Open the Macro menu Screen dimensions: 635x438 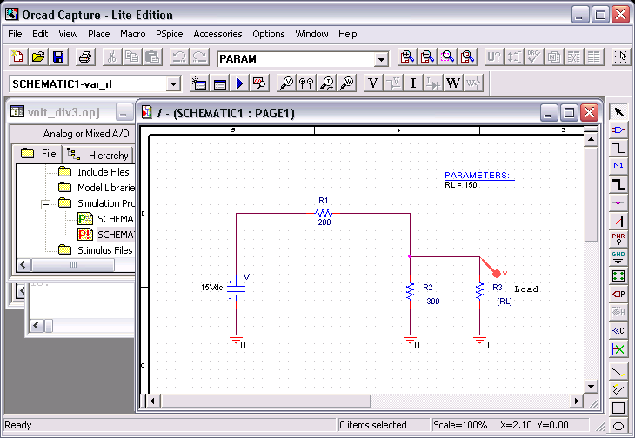(x=133, y=34)
